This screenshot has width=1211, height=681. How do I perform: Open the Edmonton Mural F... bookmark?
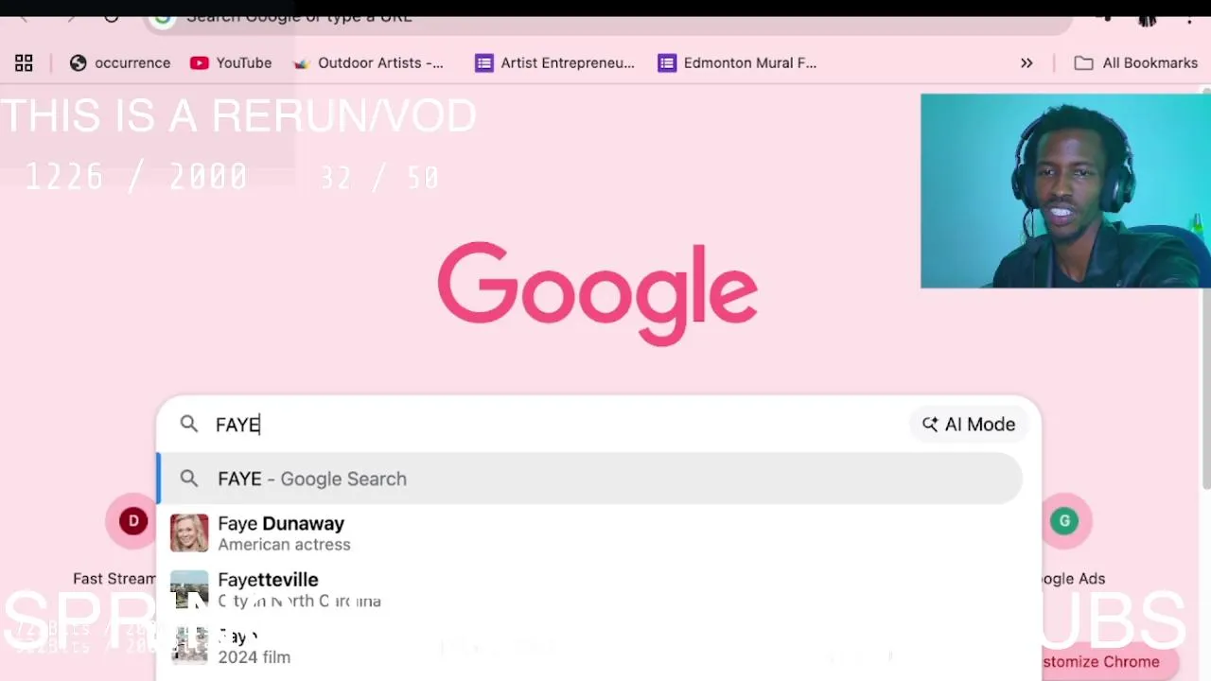click(737, 63)
